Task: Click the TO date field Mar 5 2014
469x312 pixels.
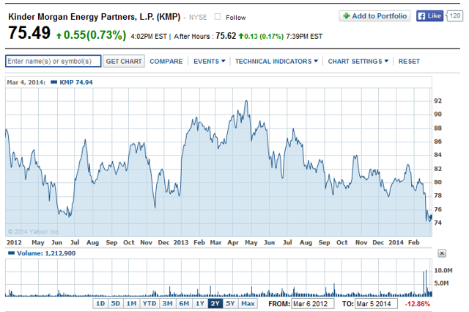Action: (x=376, y=304)
